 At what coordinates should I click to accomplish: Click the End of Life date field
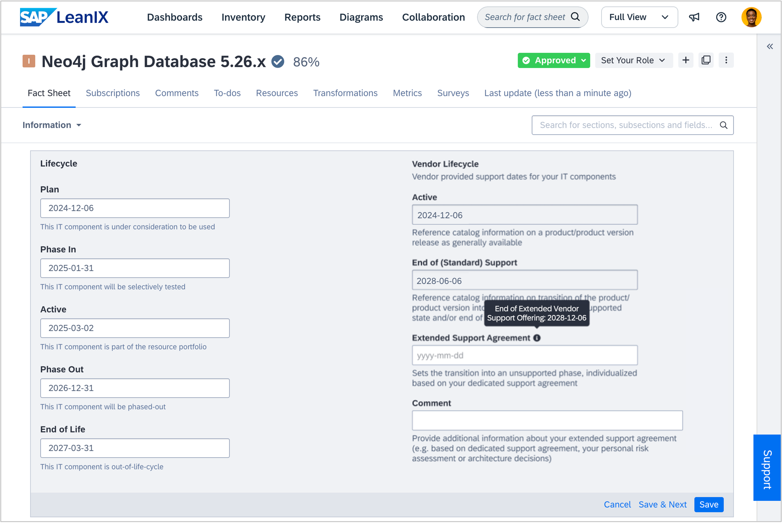click(135, 448)
